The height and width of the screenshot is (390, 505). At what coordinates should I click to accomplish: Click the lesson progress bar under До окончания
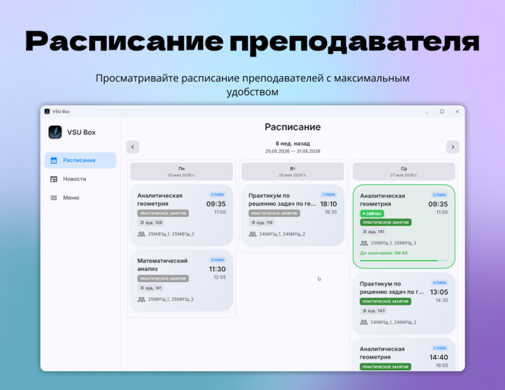click(x=404, y=261)
